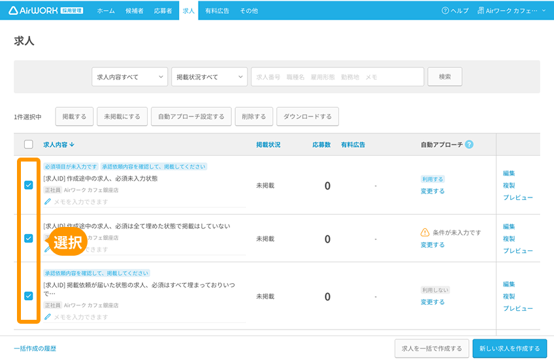Image resolution: width=554 pixels, height=361 pixels.
Task: Click 編集 for 必須は全て埋めた状態 job
Action: pyautogui.click(x=509, y=227)
